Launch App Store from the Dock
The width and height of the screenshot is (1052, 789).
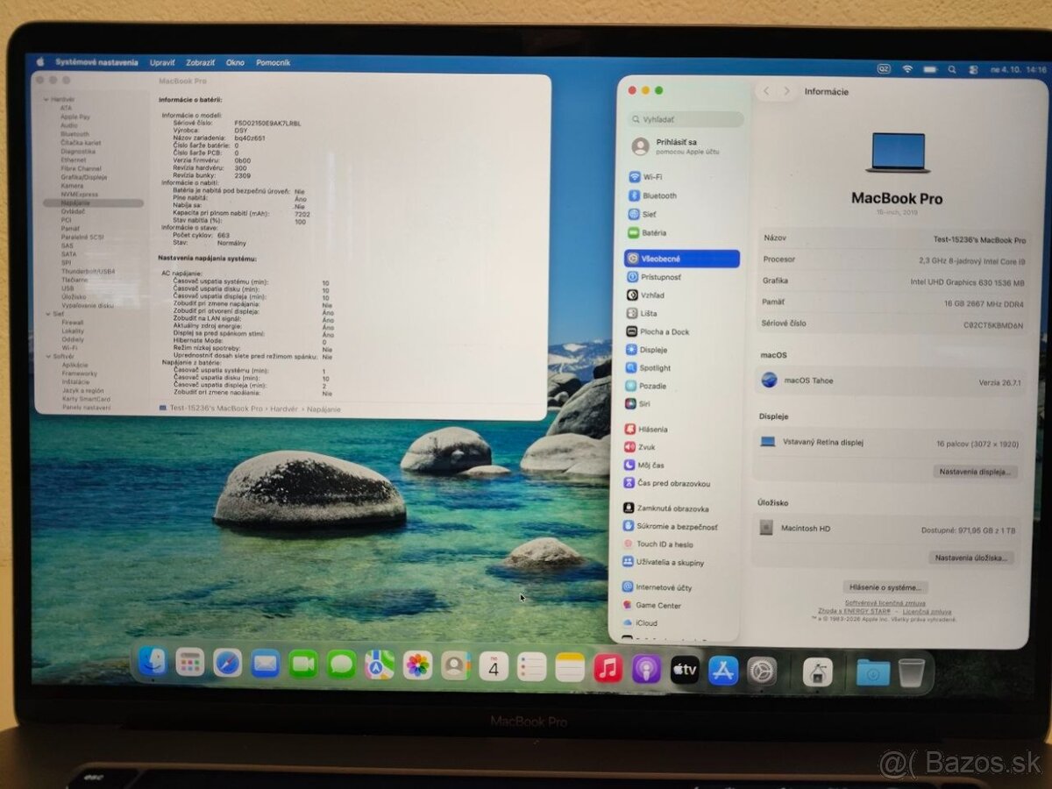click(723, 671)
